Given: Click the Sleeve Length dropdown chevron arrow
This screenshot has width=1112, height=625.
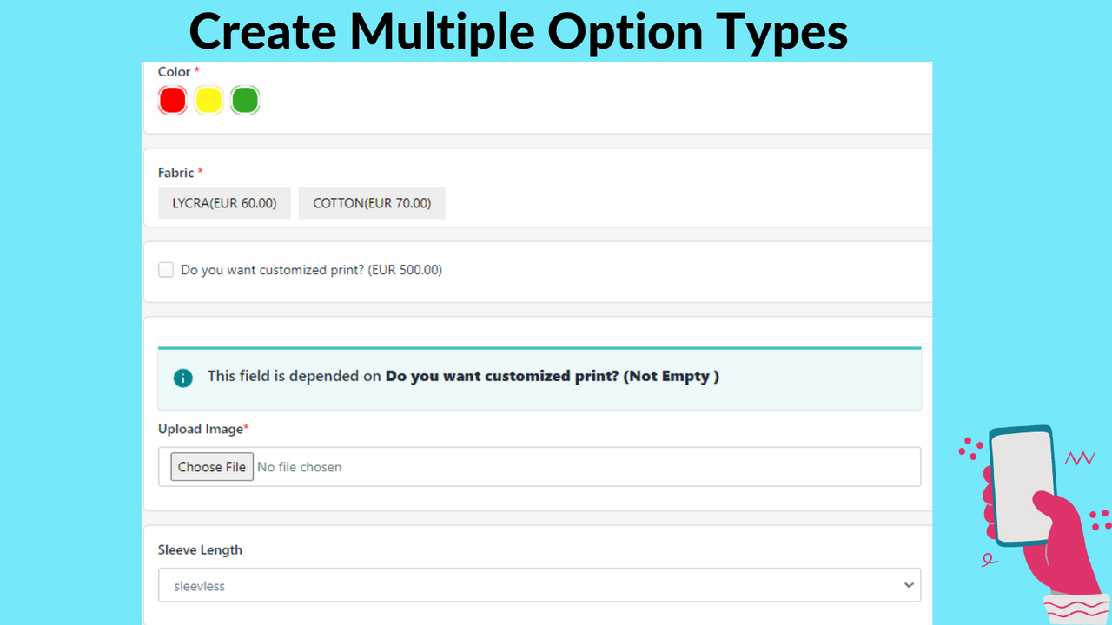Looking at the screenshot, I should click(x=909, y=585).
